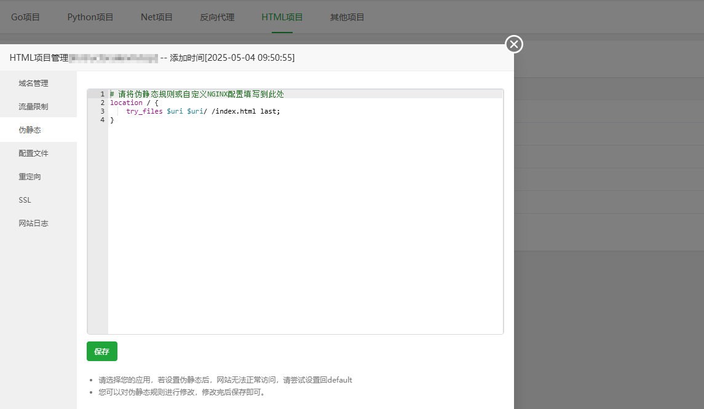Select the 伪静态 sidebar item
The height and width of the screenshot is (409, 704).
38,130
